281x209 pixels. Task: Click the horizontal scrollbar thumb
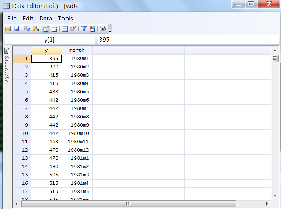pos(128,204)
